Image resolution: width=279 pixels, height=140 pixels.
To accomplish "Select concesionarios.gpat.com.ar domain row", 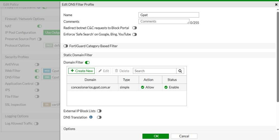I will (127, 87).
